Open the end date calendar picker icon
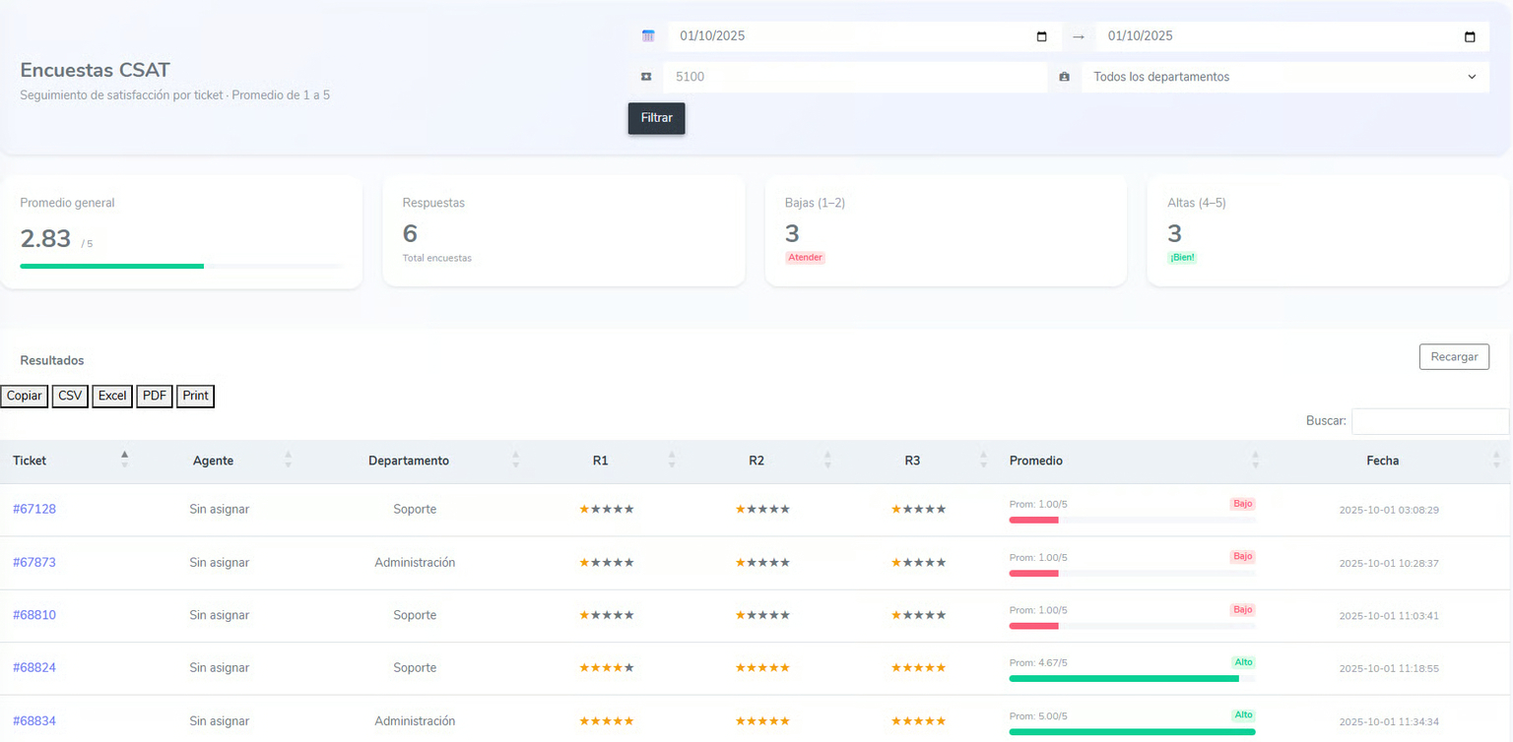Viewport: 1513px width, 742px height. click(1470, 37)
